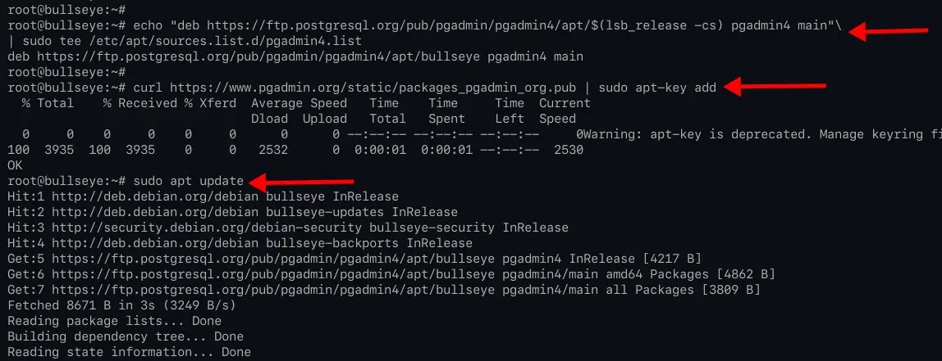
Task: Click the Get:6 amd64 Packages line
Action: (x=391, y=275)
